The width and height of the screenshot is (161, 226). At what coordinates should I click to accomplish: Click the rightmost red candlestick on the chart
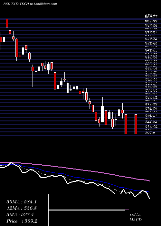point(136,124)
